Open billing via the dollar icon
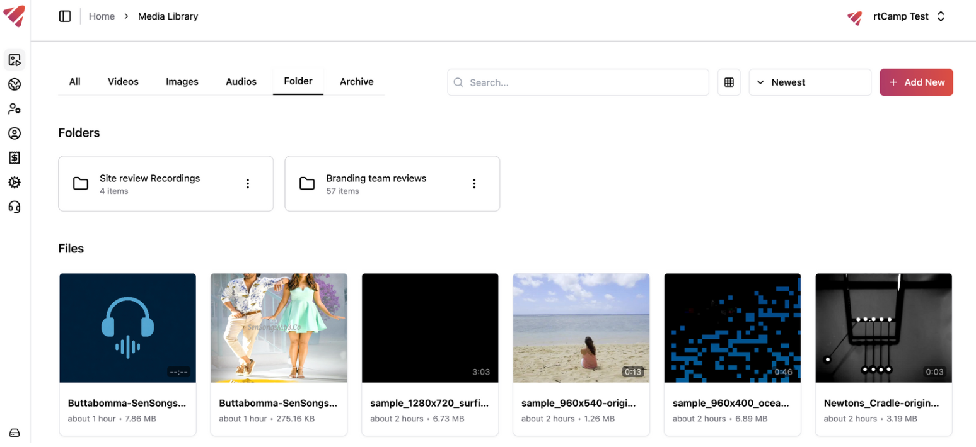976x447 pixels. click(x=14, y=157)
